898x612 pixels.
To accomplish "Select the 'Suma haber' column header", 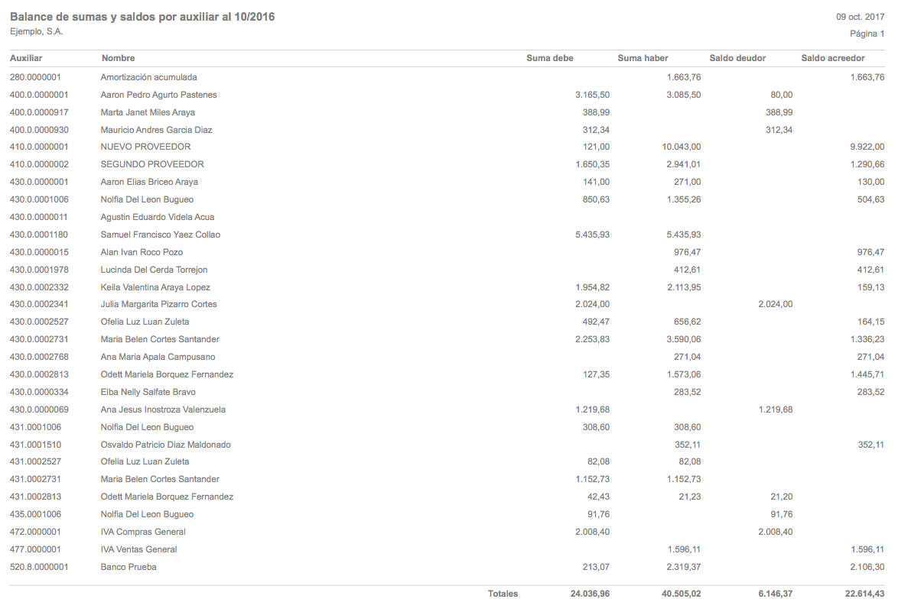I will (643, 58).
